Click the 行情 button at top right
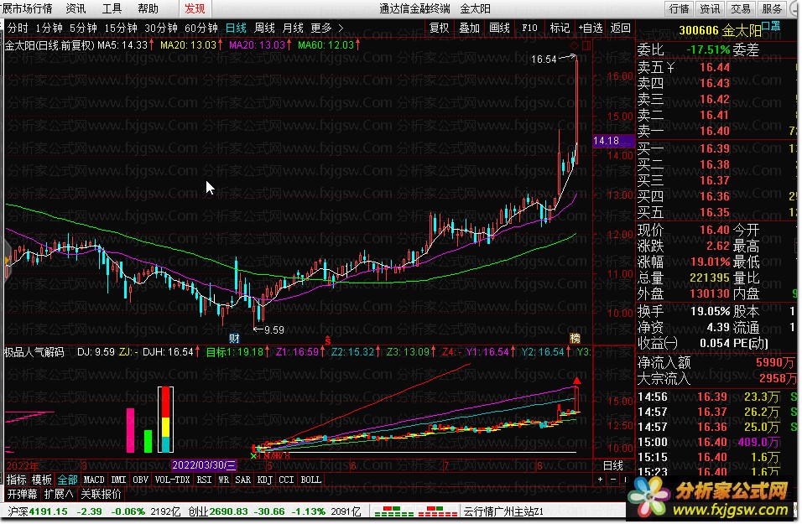Viewport: 802px width, 524px height. coord(680,8)
